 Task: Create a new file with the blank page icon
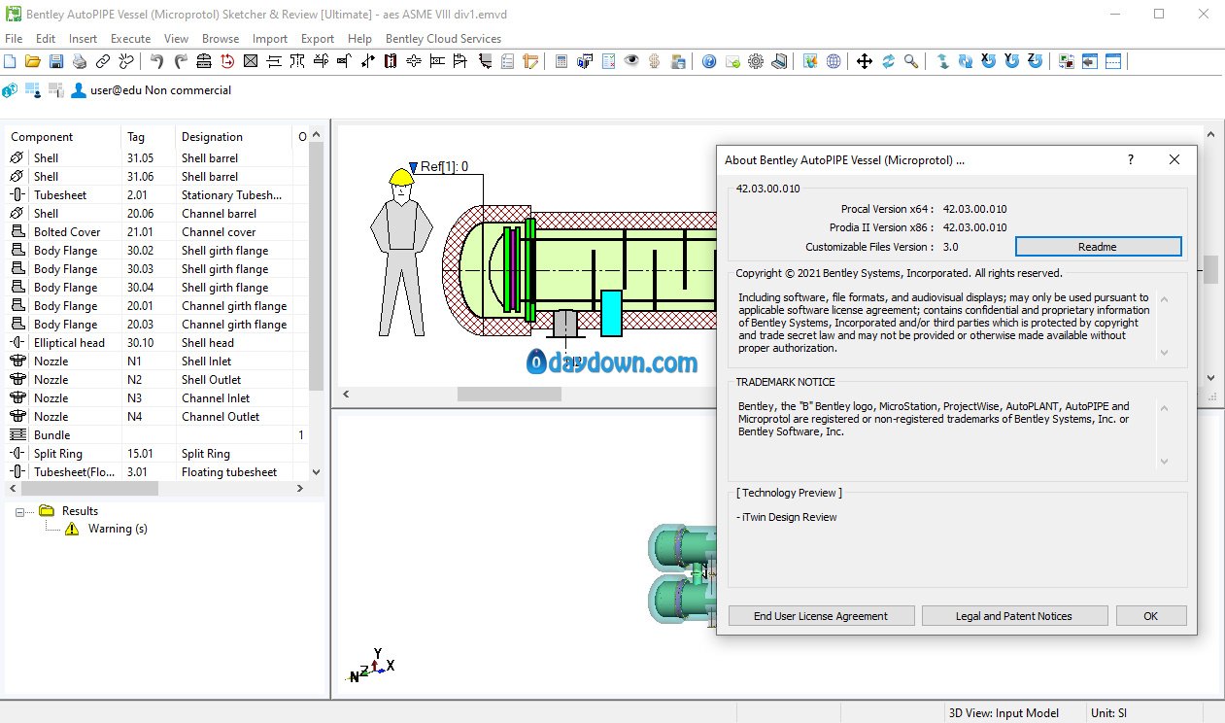10,61
